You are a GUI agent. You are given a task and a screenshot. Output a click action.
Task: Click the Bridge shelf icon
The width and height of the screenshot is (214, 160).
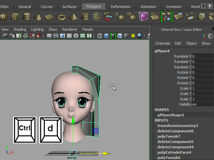click(x=190, y=16)
